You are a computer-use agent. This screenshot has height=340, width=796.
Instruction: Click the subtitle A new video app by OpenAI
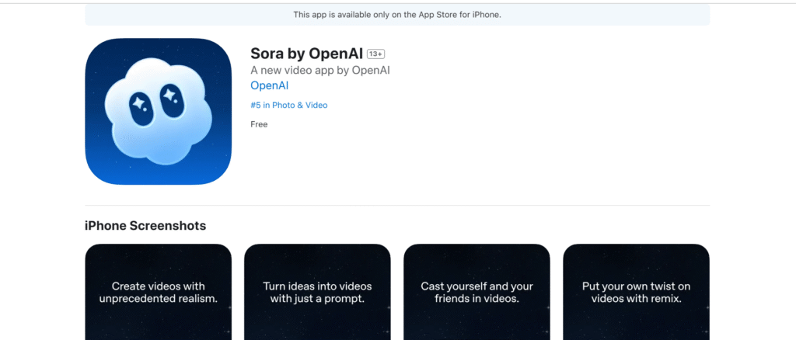pyautogui.click(x=319, y=70)
